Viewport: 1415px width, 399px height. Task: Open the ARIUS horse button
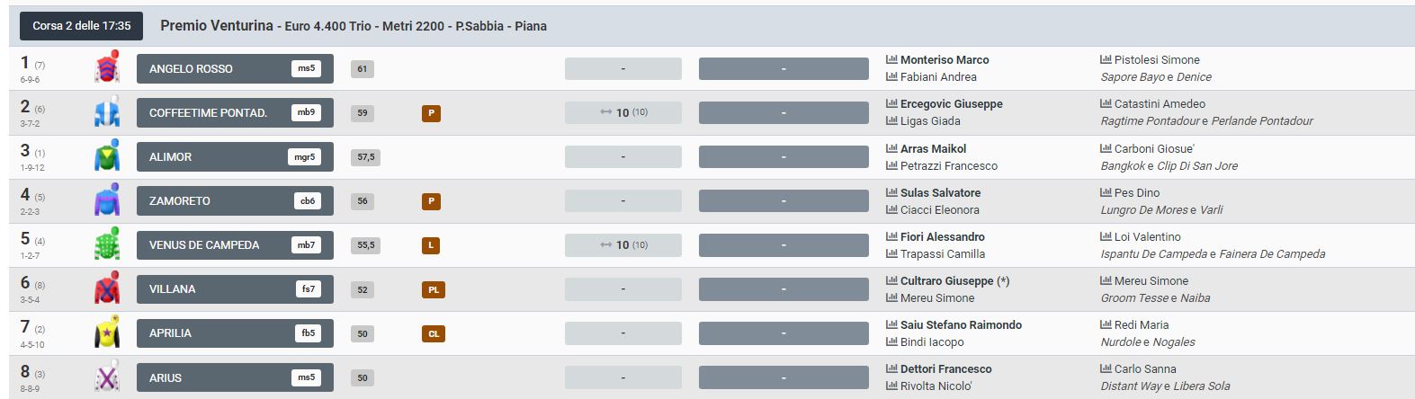(x=235, y=377)
